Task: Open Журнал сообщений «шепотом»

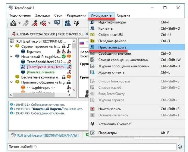Action: [x=137, y=66]
